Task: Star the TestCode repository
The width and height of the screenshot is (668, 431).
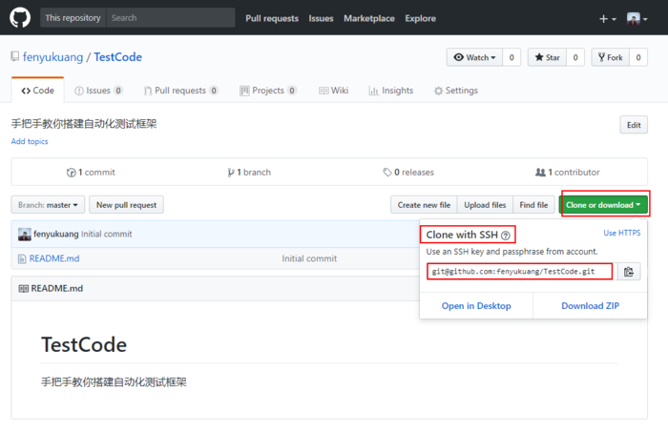Action: 547,57
